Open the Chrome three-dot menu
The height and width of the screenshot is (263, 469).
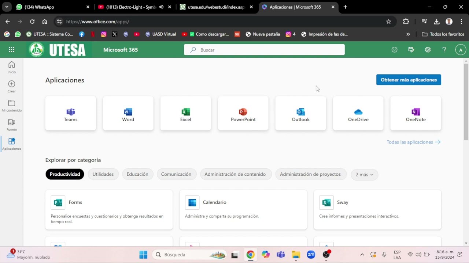tap(461, 22)
